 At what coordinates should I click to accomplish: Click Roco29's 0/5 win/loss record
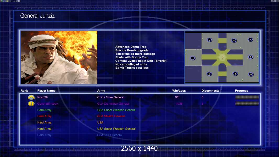click(177, 97)
